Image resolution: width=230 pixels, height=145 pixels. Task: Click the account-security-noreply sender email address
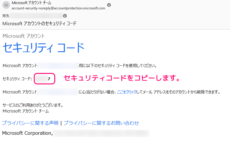(x=58, y=8)
